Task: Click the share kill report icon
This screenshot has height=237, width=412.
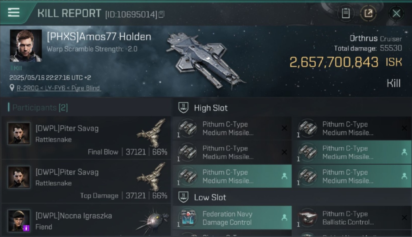Action: [x=368, y=13]
